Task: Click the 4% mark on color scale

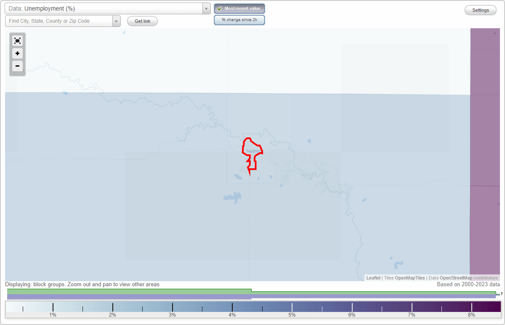Action: coord(232,315)
